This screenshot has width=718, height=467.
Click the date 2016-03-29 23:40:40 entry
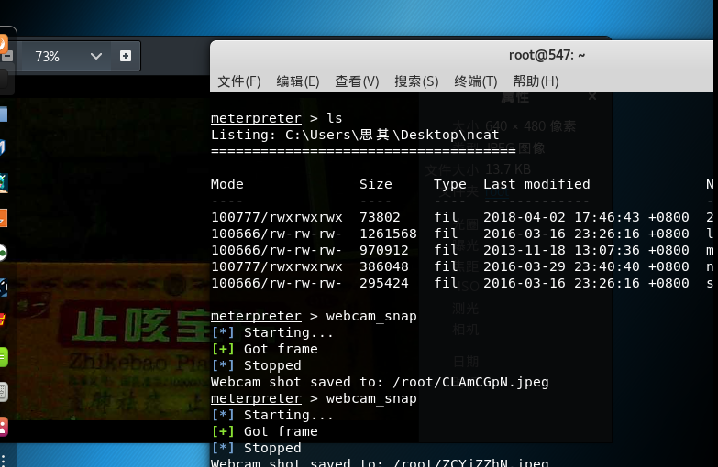click(x=561, y=266)
